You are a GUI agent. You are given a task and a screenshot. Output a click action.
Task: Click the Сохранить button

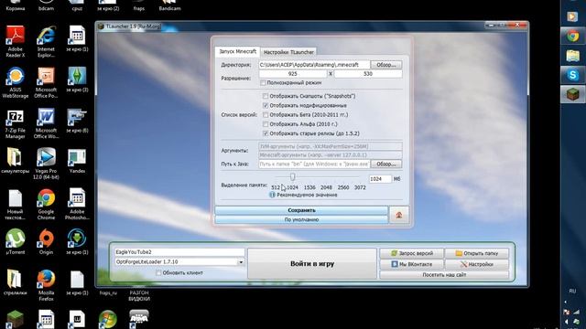pyautogui.click(x=301, y=210)
